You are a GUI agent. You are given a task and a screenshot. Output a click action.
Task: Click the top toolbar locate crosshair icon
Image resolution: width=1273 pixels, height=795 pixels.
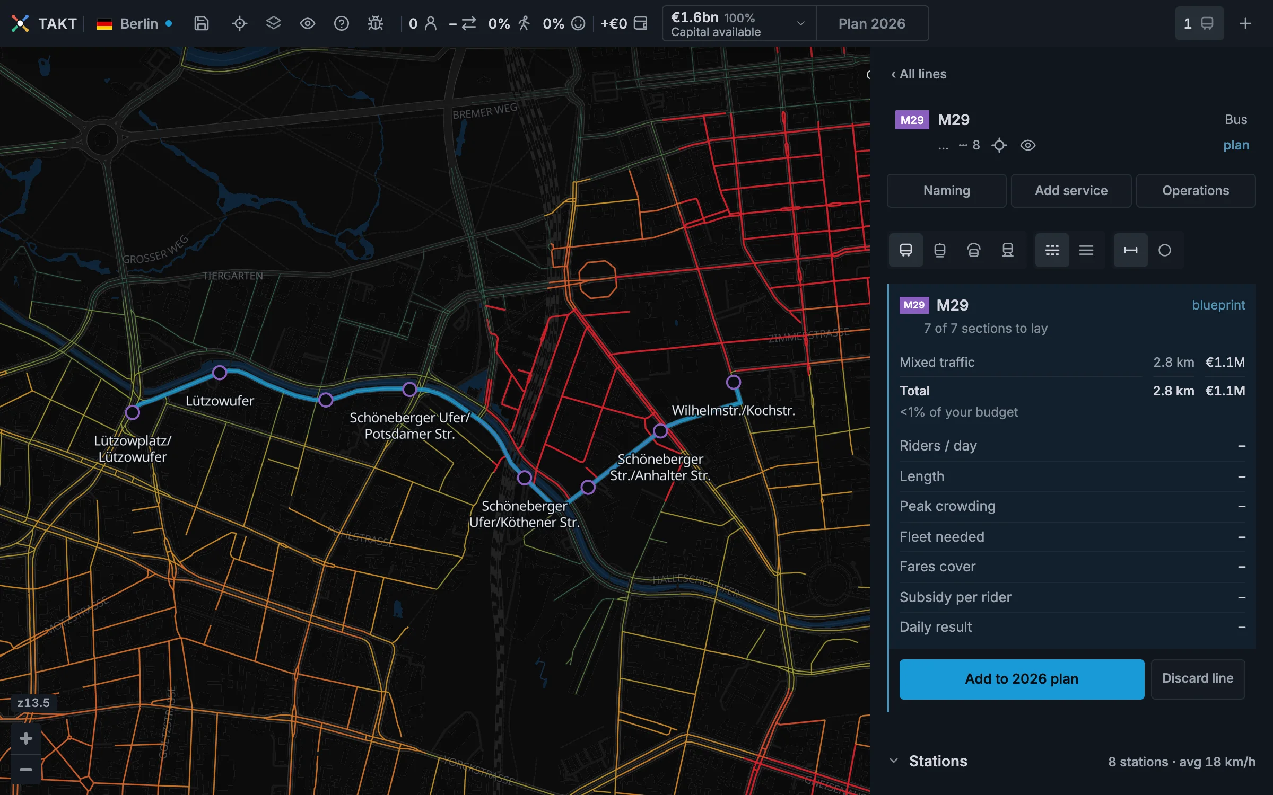(240, 23)
